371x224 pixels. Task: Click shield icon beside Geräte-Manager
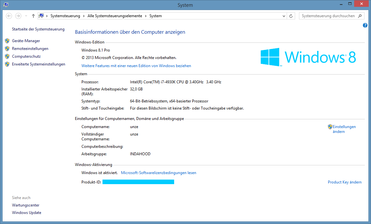[7, 41]
